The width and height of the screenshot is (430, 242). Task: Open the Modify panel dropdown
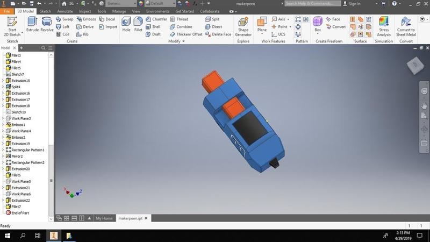point(177,41)
